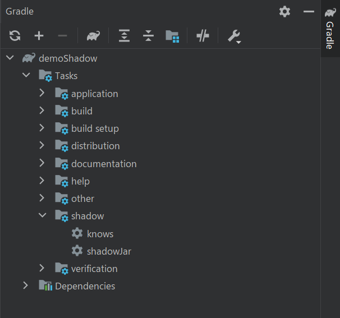Click the help folder icon

coord(62,181)
